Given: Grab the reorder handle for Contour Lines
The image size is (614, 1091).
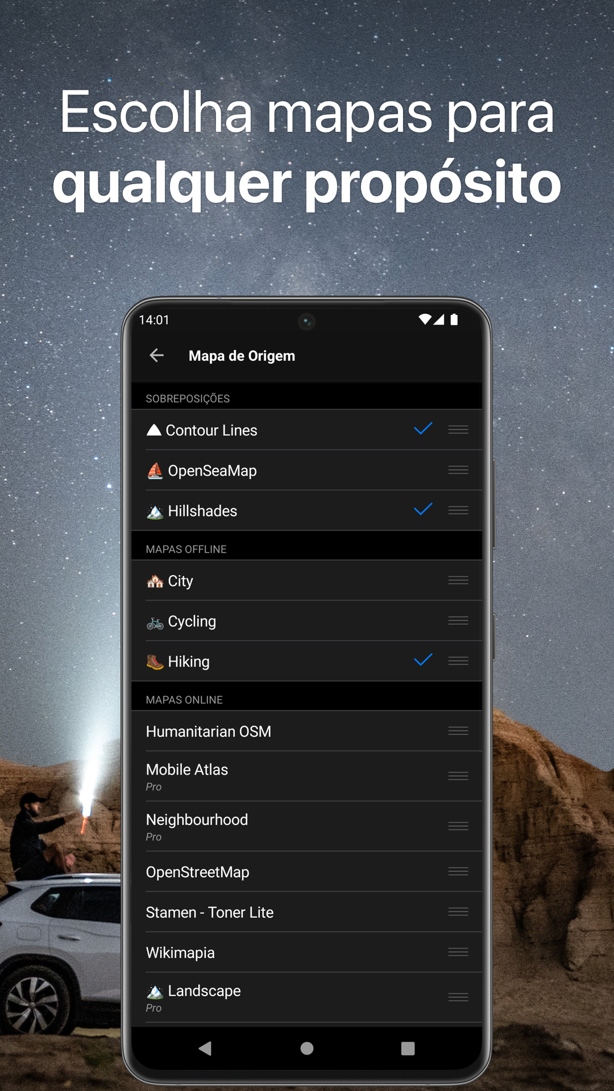Looking at the screenshot, I should tap(458, 430).
